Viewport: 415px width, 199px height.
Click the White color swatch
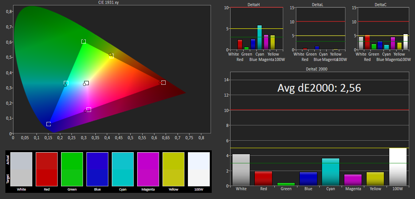[x=22, y=169]
